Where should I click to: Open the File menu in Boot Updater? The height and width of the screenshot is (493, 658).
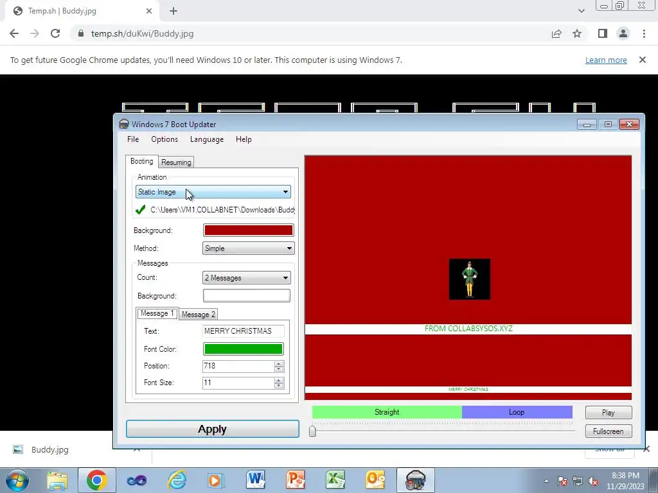click(x=133, y=139)
